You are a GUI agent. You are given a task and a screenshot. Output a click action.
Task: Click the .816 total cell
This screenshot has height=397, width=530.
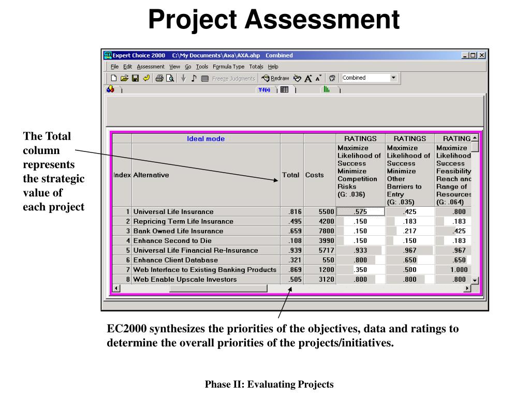tap(292, 211)
